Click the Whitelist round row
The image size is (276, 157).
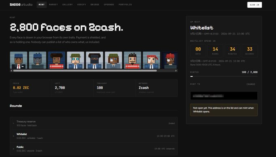94,136
